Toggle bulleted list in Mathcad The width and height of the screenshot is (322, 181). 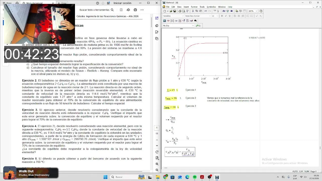pos(248,16)
